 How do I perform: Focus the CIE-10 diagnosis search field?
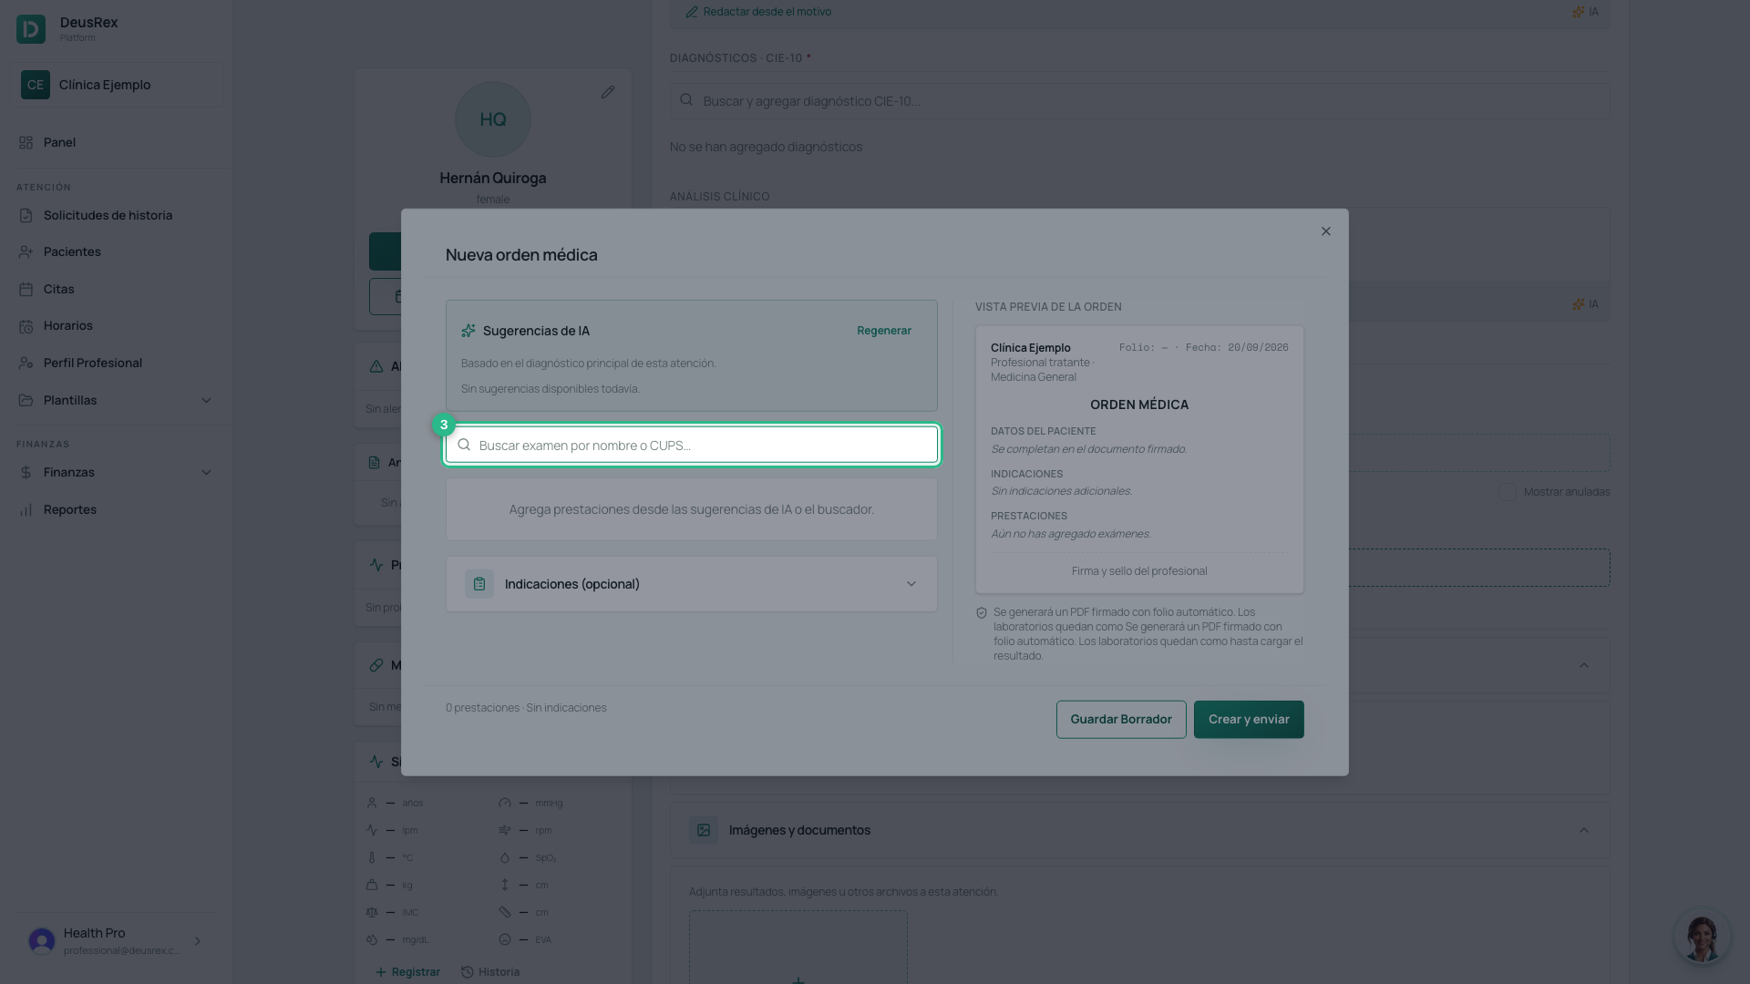pos(1139,101)
